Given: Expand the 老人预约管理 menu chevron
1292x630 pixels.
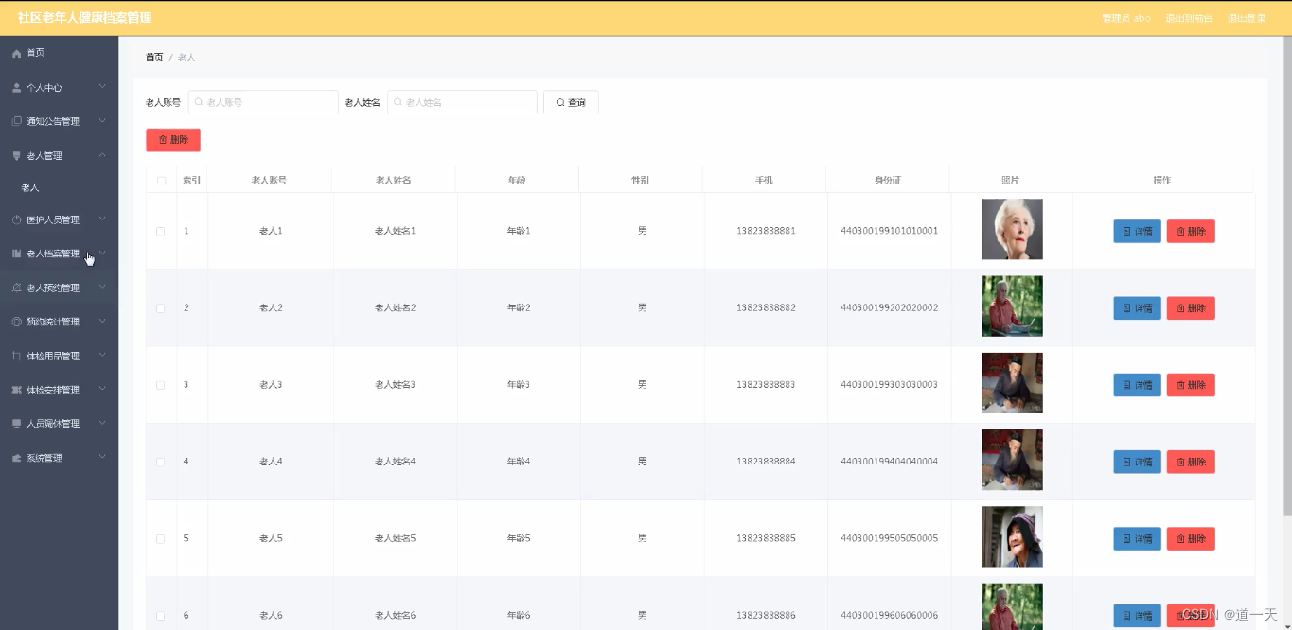Looking at the screenshot, I should [x=102, y=288].
